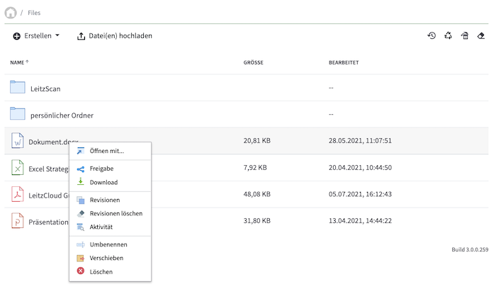
Task: Sort by the NAME column header
Action: 19,62
